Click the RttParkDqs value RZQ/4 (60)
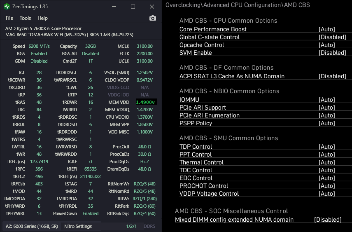The width and height of the screenshot is (352, 232). (x=145, y=213)
